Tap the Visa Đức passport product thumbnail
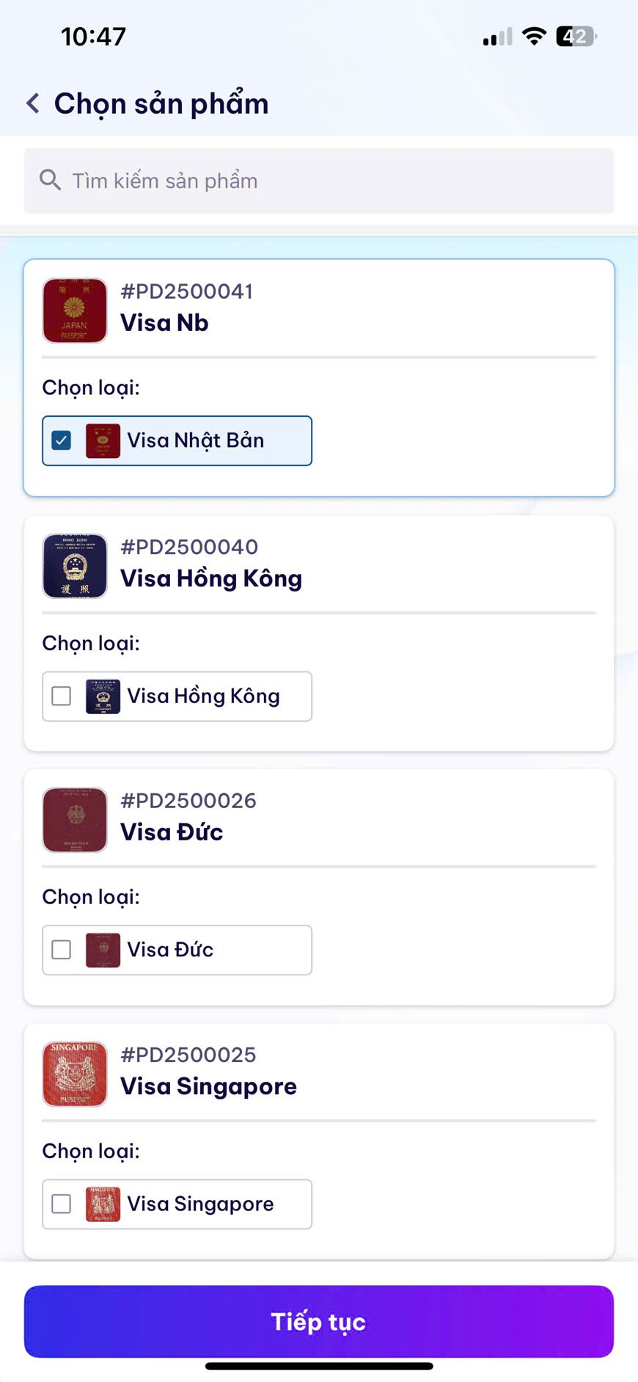This screenshot has width=638, height=1382. pos(75,820)
